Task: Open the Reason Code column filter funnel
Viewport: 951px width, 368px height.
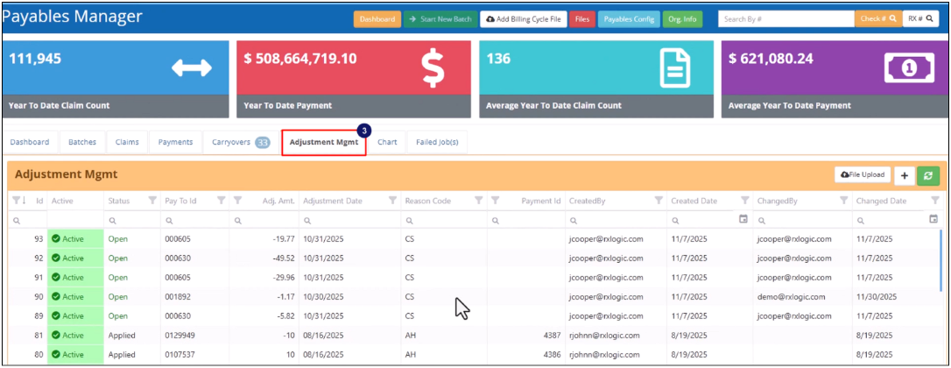Action: 478,201
